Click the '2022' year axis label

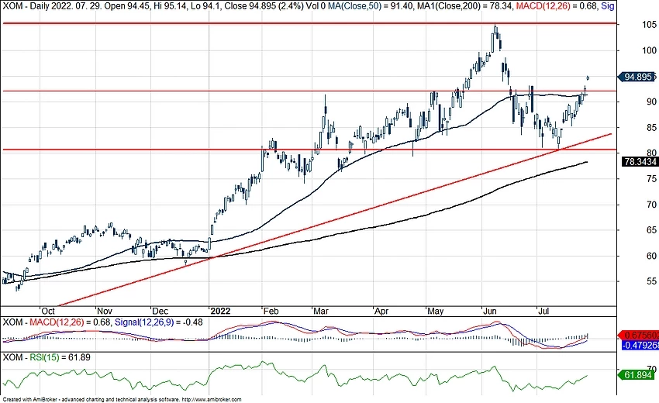[x=220, y=312]
